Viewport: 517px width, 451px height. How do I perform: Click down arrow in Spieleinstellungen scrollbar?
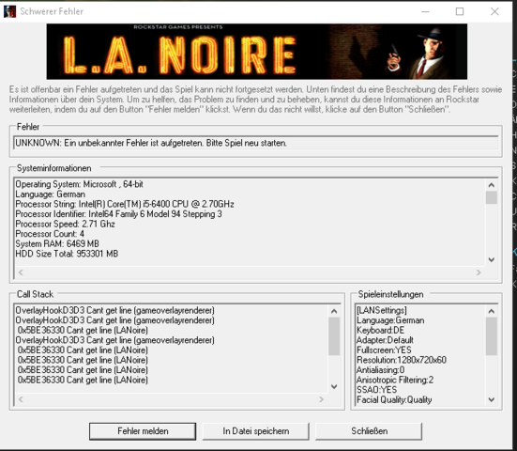(492, 400)
